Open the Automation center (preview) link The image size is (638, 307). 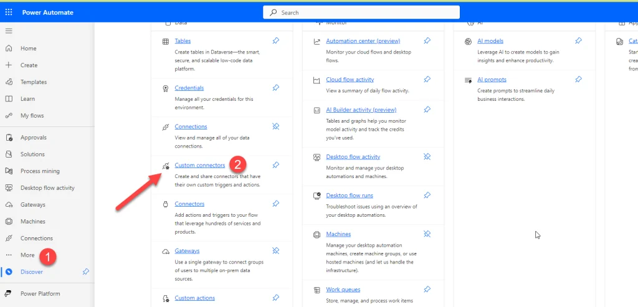[x=363, y=41]
